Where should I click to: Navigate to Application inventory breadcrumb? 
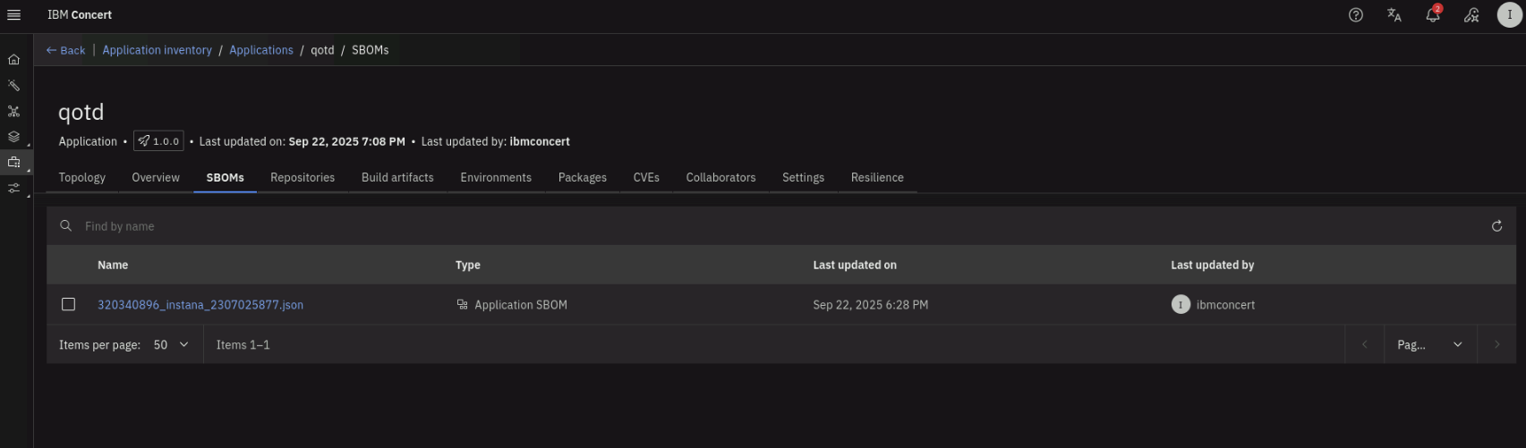coord(157,51)
